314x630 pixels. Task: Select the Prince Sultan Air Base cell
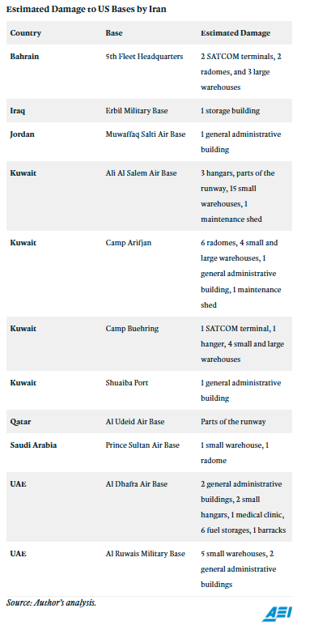(142, 445)
